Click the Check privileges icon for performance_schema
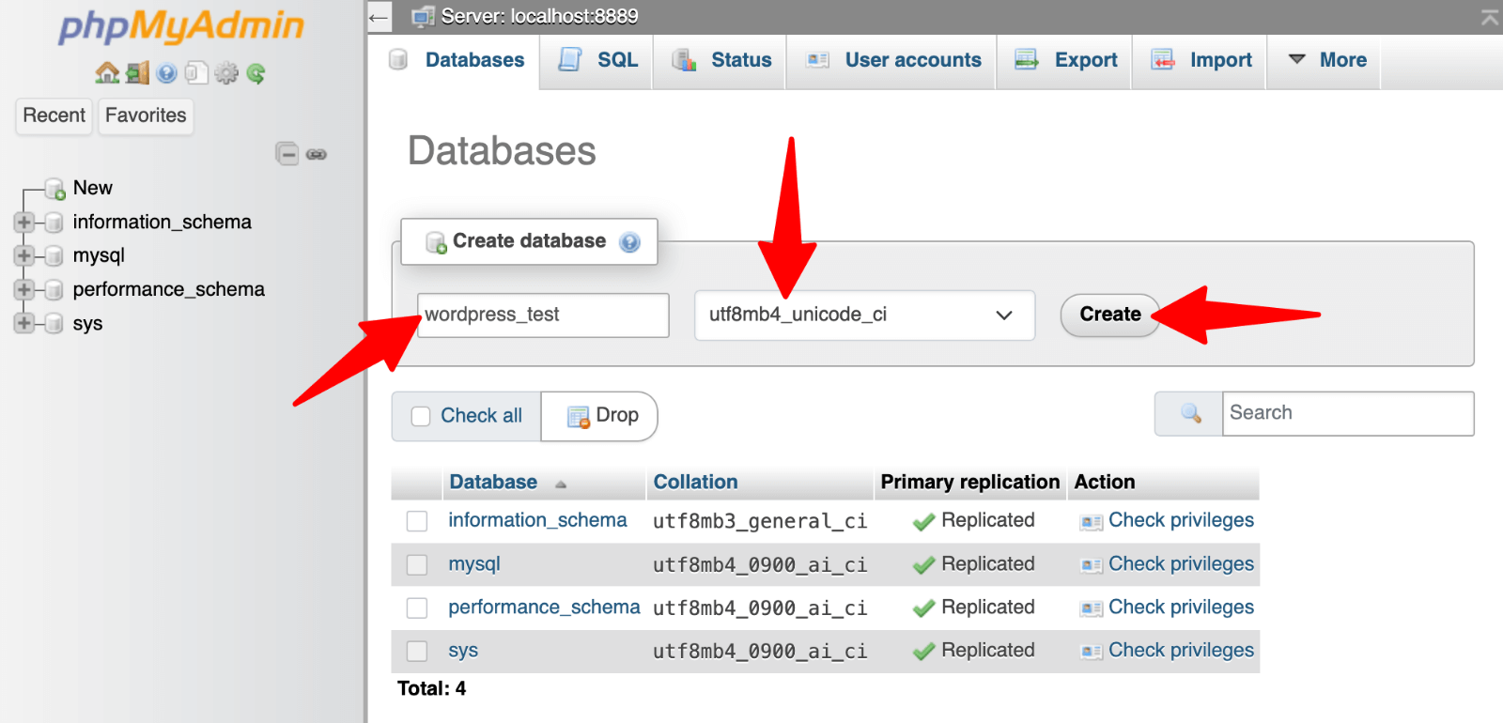The width and height of the screenshot is (1503, 723). 1091,608
